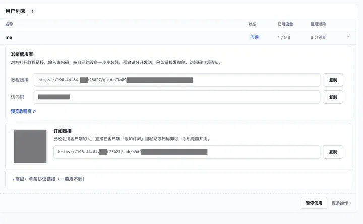Click the 可用 status badge

tap(255, 37)
